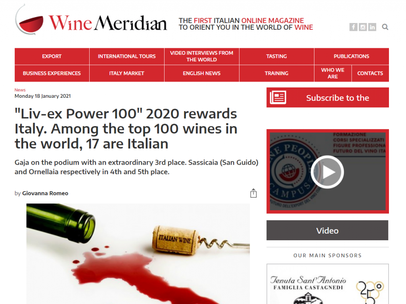This screenshot has height=304, width=406.
Task: Play the Wine People Campus video
Action: 327,172
